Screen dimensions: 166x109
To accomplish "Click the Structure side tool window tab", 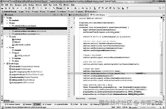I will tap(2, 31).
